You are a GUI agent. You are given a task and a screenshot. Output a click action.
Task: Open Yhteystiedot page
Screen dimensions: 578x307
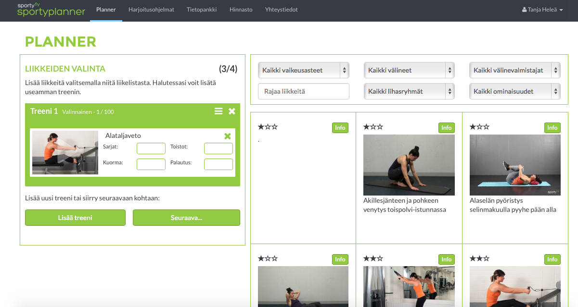pyautogui.click(x=282, y=10)
